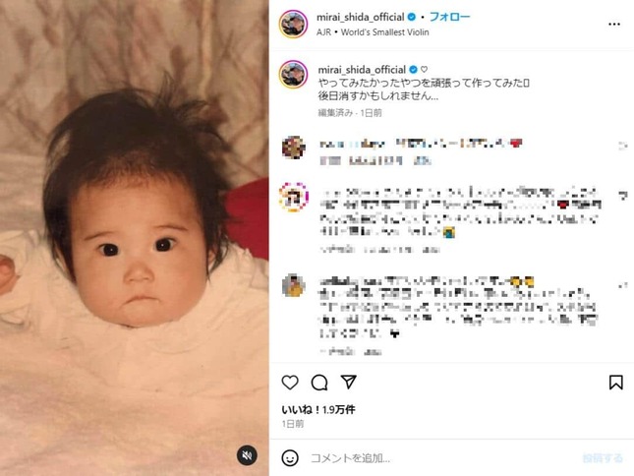Image resolution: width=634 pixels, height=476 pixels.
Task: Open the AJR World's Smallest Violin audio link
Action: tap(373, 32)
